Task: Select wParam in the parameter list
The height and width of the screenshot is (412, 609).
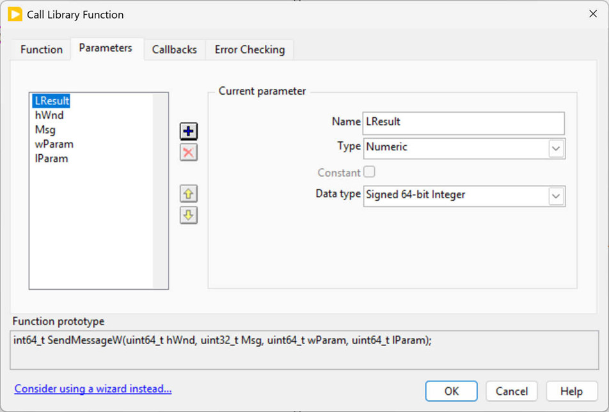Action: pyautogui.click(x=54, y=144)
